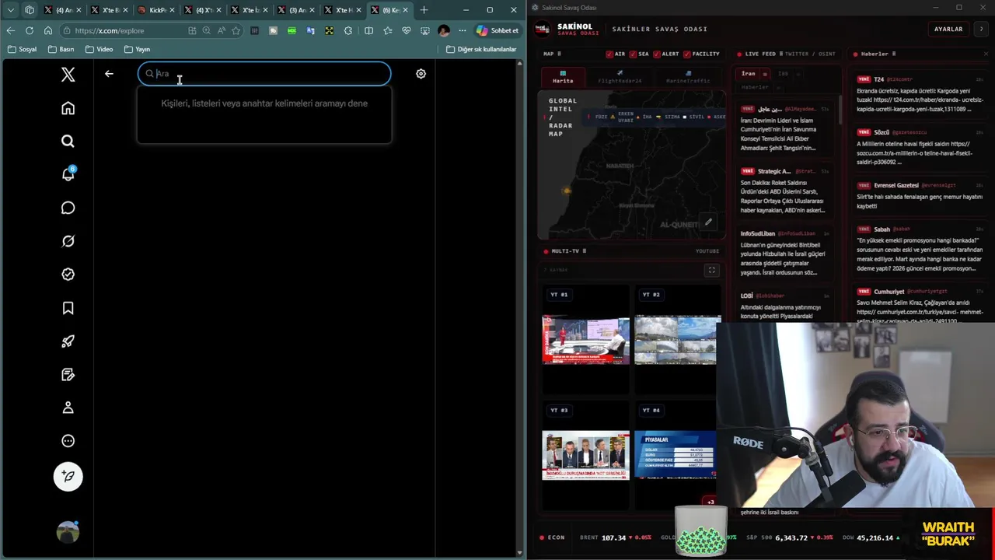Open Bookmarks in X sidebar
Viewport: 995px width, 560px height.
(x=68, y=308)
